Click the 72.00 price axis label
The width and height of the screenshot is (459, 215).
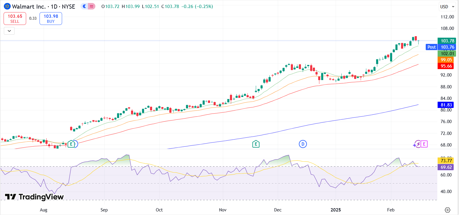click(x=447, y=133)
